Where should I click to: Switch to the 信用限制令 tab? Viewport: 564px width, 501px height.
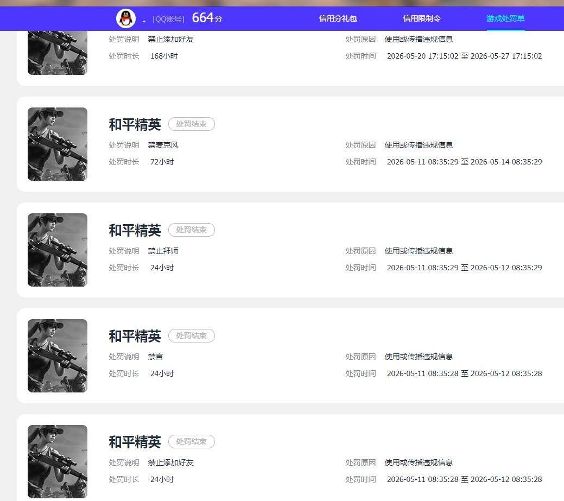[x=422, y=18]
